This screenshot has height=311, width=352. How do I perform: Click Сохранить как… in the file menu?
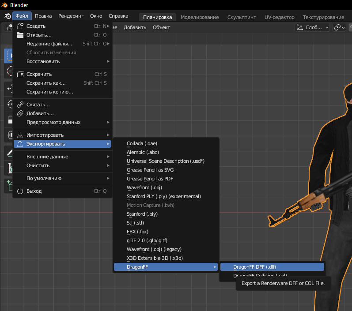(x=46, y=83)
